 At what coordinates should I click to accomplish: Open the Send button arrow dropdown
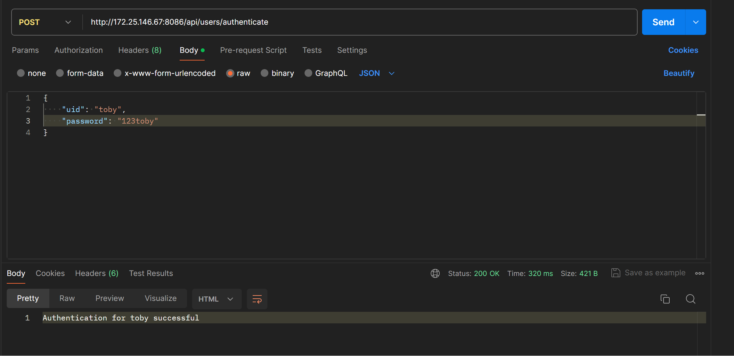click(696, 22)
